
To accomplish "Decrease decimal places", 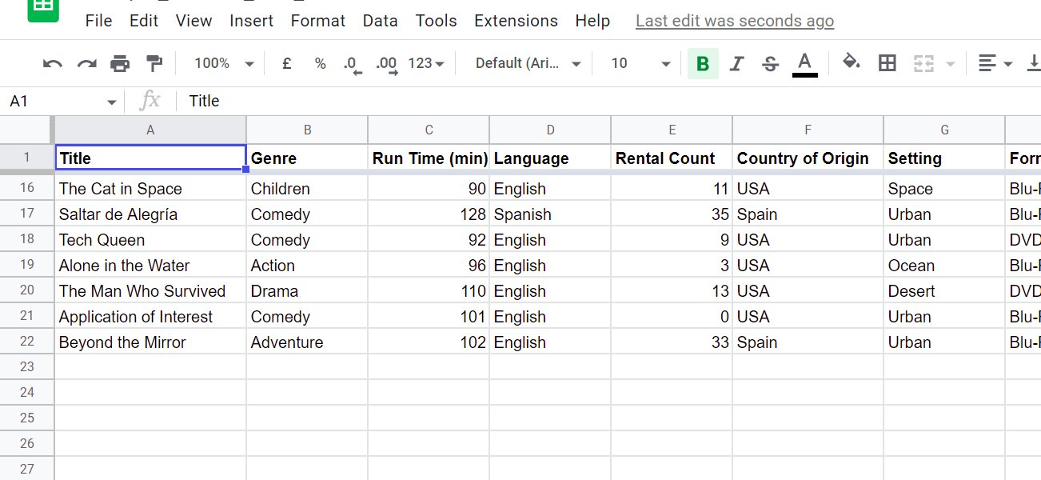I will 352,62.
